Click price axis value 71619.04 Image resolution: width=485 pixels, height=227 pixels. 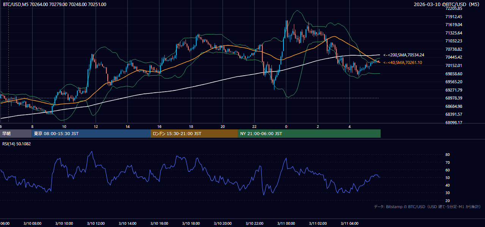(454, 25)
